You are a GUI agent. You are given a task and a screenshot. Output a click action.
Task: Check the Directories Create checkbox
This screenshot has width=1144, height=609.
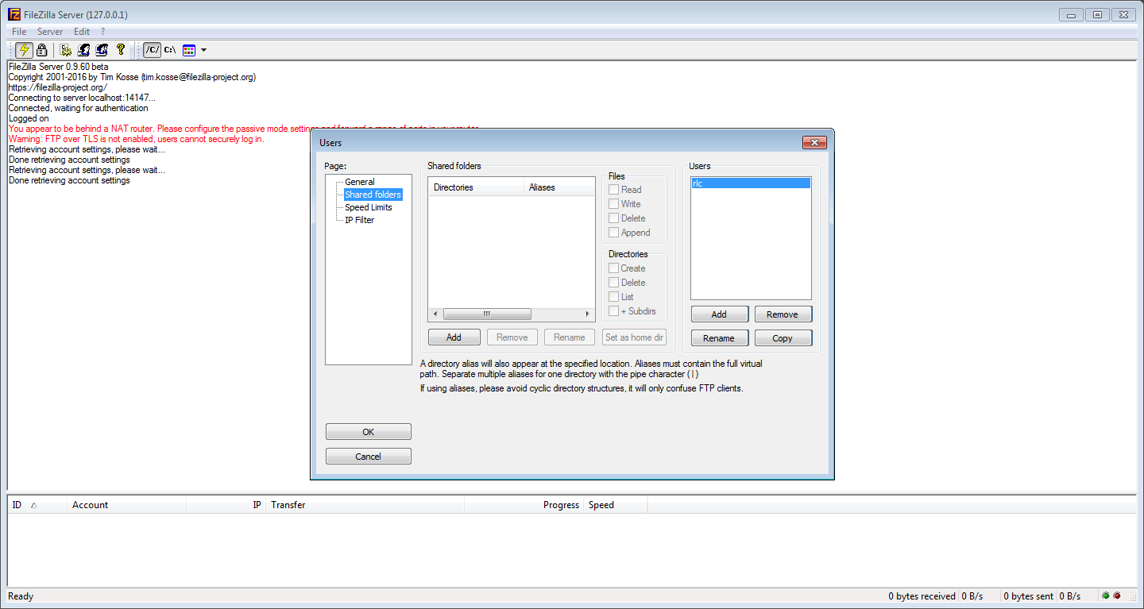[x=613, y=268]
